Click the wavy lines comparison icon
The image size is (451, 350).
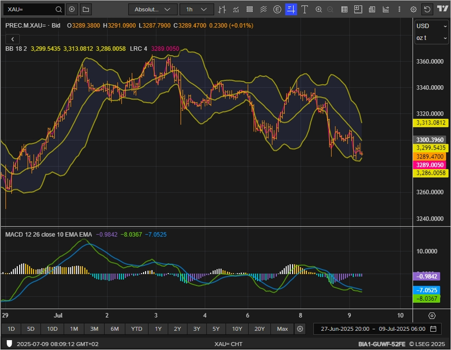tap(263, 9)
